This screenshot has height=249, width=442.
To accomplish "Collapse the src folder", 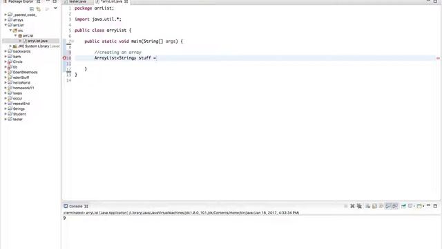I will point(10,30).
